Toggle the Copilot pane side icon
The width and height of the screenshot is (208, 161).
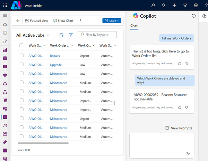pos(204,16)
